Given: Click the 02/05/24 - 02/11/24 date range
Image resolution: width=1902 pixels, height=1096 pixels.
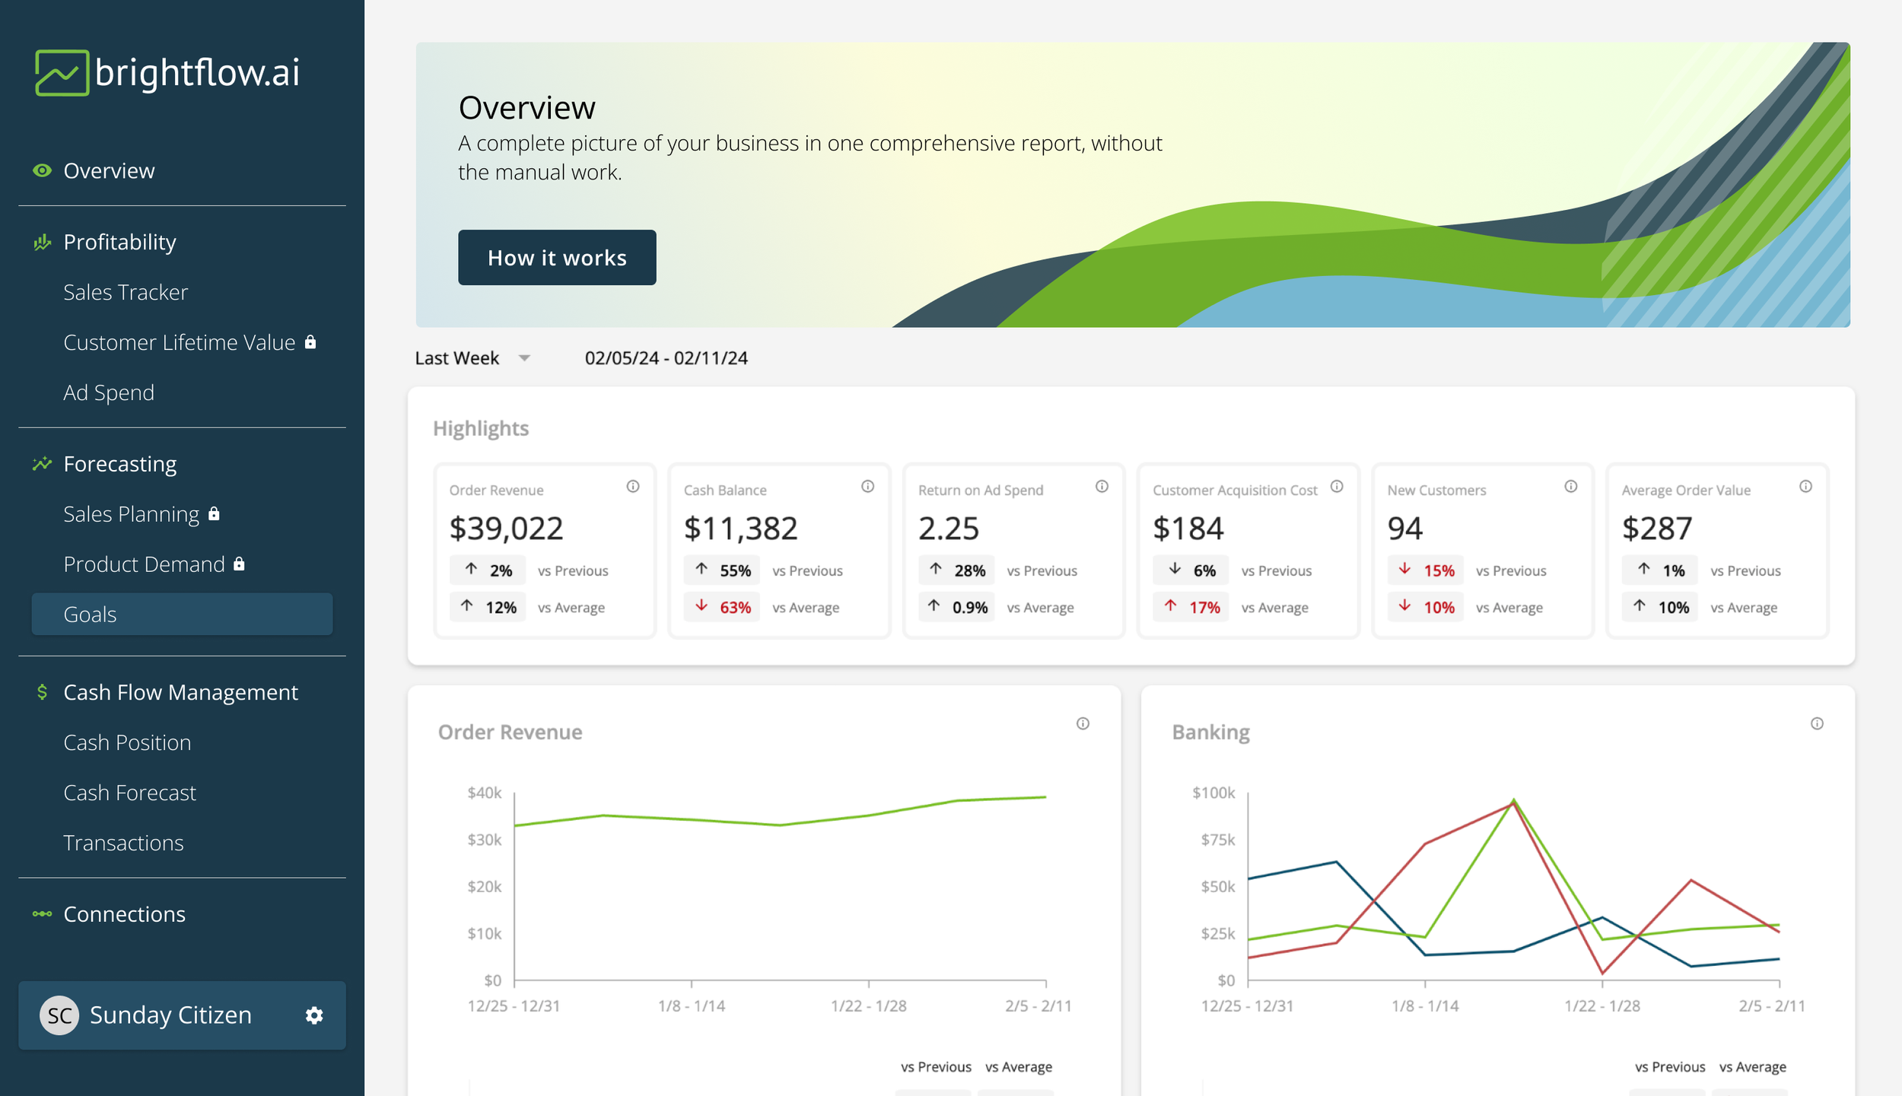Looking at the screenshot, I should pos(666,358).
